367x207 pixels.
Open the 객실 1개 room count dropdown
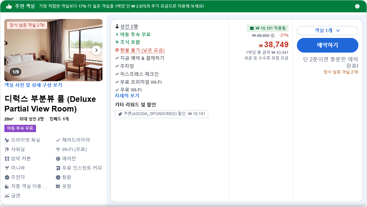coord(327,31)
